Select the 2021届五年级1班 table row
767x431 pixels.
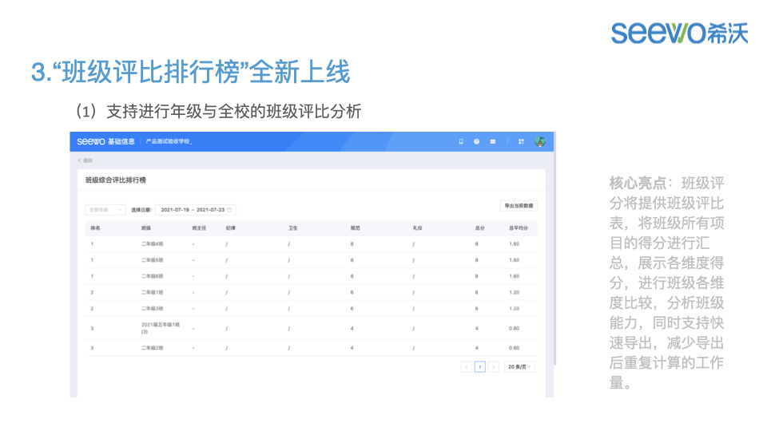312,327
